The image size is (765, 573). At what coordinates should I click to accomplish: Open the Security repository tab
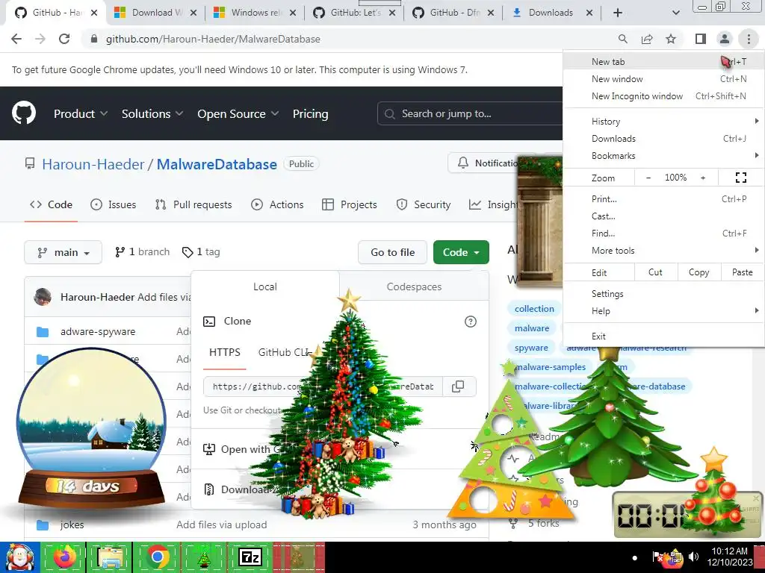click(424, 204)
